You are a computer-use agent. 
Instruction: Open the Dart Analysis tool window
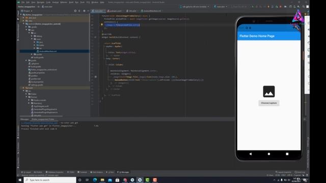coord(96,172)
